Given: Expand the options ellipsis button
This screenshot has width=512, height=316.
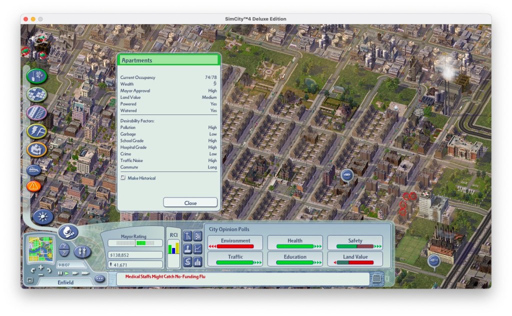Looking at the screenshot, I should point(100,278).
